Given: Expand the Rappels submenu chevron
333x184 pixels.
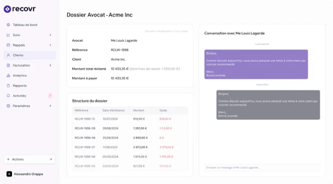Looking at the screenshot, I should tap(50, 45).
